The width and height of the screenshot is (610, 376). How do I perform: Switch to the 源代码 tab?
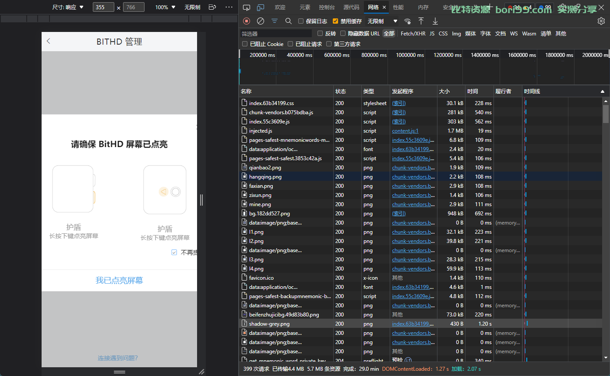(351, 7)
